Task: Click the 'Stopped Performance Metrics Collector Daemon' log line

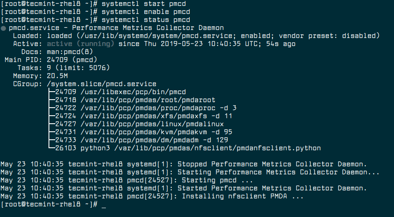Action: [184, 164]
